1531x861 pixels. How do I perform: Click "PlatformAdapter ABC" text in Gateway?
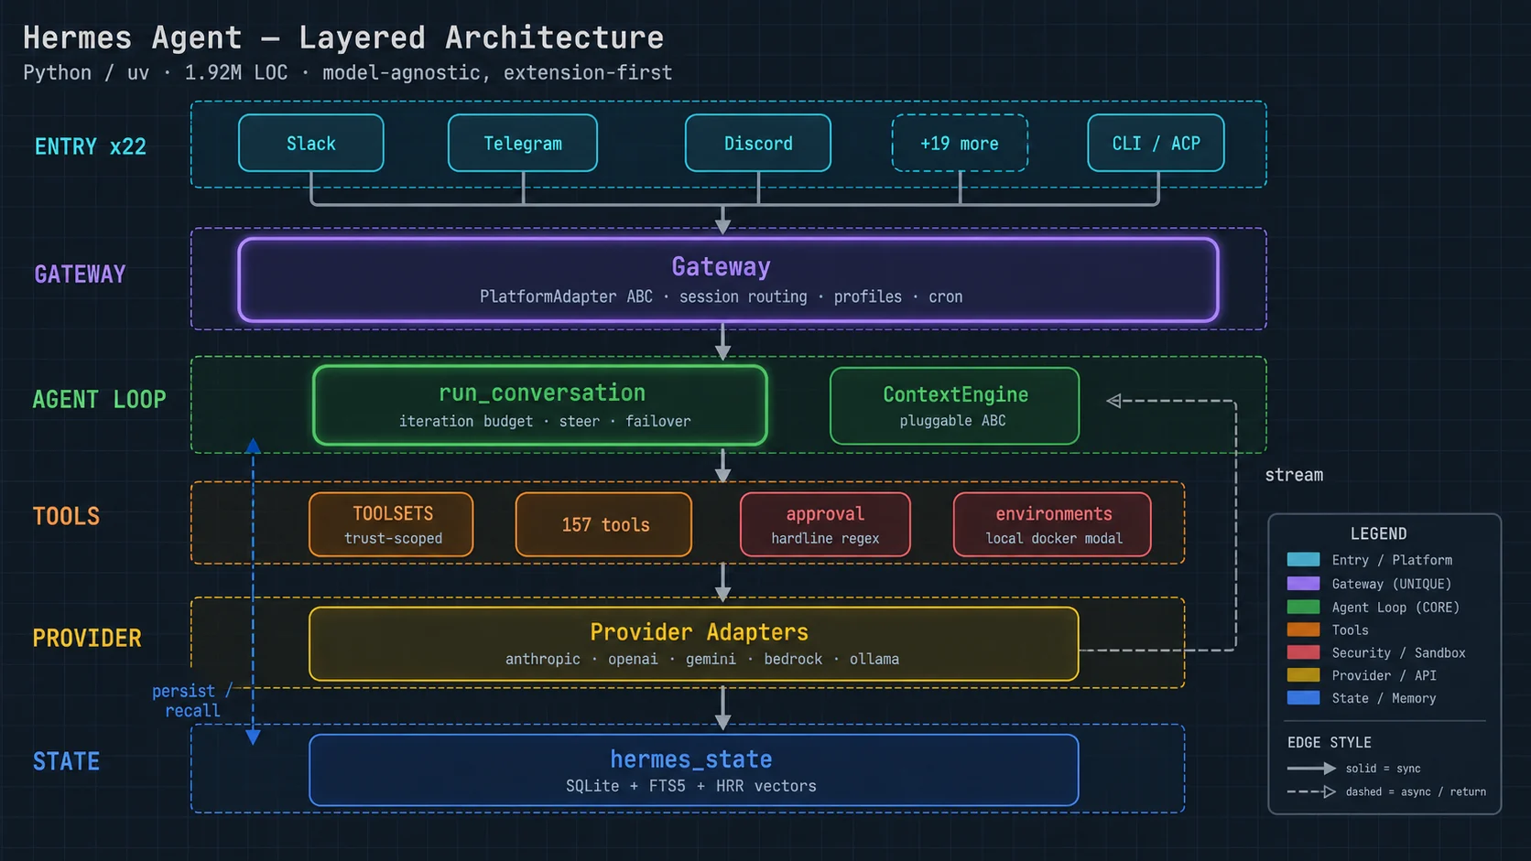tap(566, 296)
